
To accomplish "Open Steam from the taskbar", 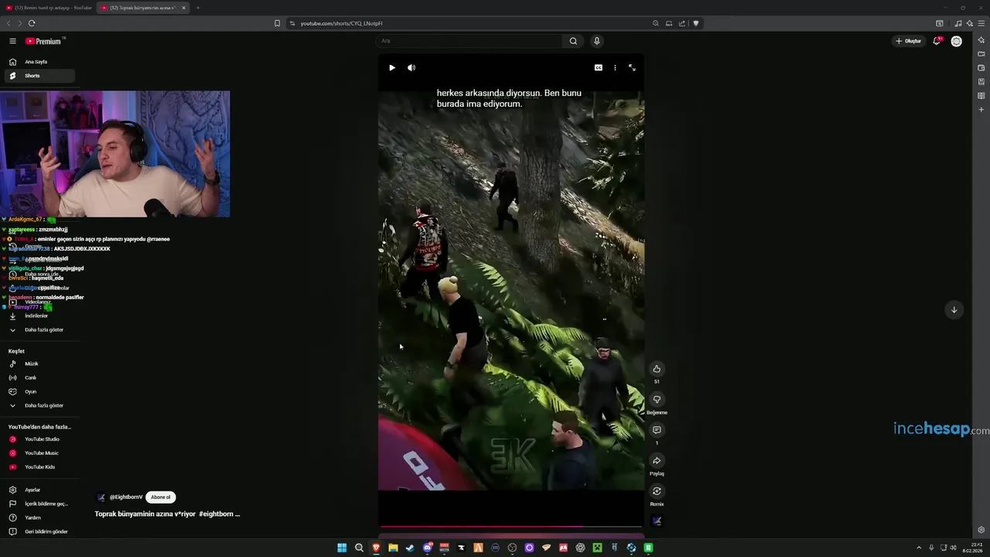I will [410, 548].
